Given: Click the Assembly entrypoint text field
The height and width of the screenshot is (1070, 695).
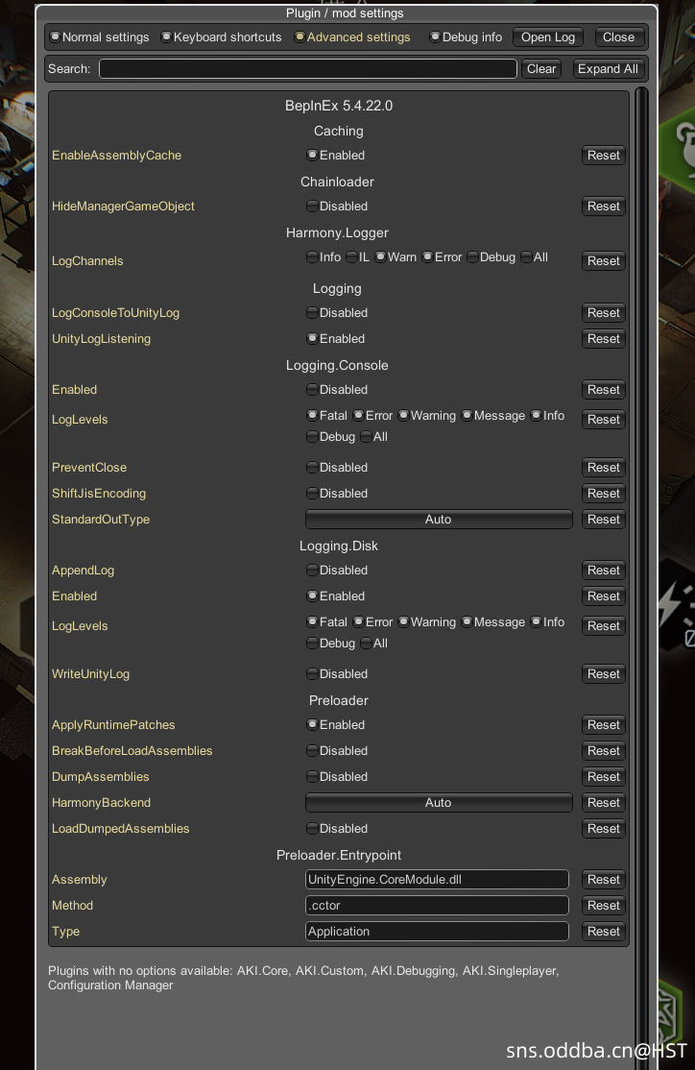Looking at the screenshot, I should pyautogui.click(x=437, y=880).
